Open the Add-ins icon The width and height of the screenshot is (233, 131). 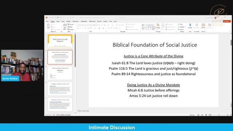tap(203, 25)
